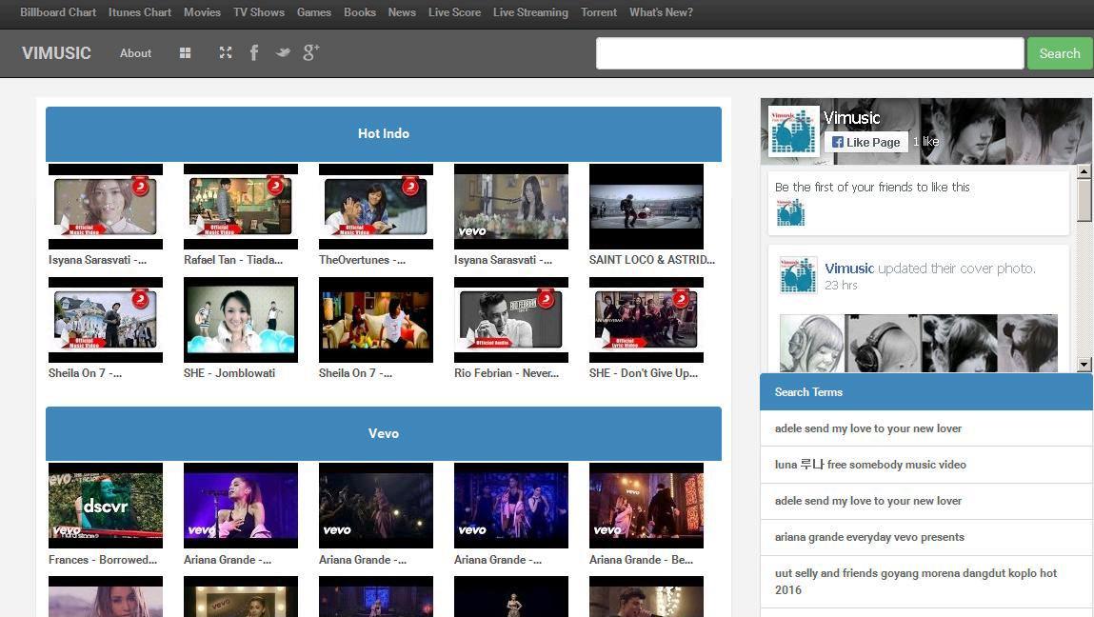Open Frances - Borrowed dscvr thumbnail
Viewport: 1094px width, 617px height.
(x=106, y=506)
